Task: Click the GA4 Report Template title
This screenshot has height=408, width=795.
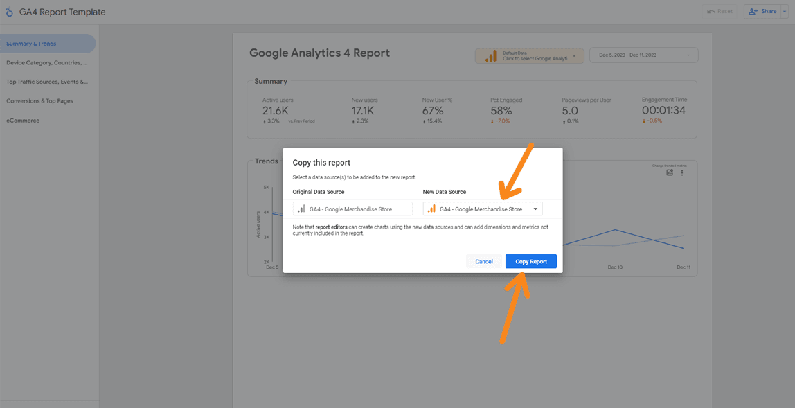Action: tap(62, 12)
